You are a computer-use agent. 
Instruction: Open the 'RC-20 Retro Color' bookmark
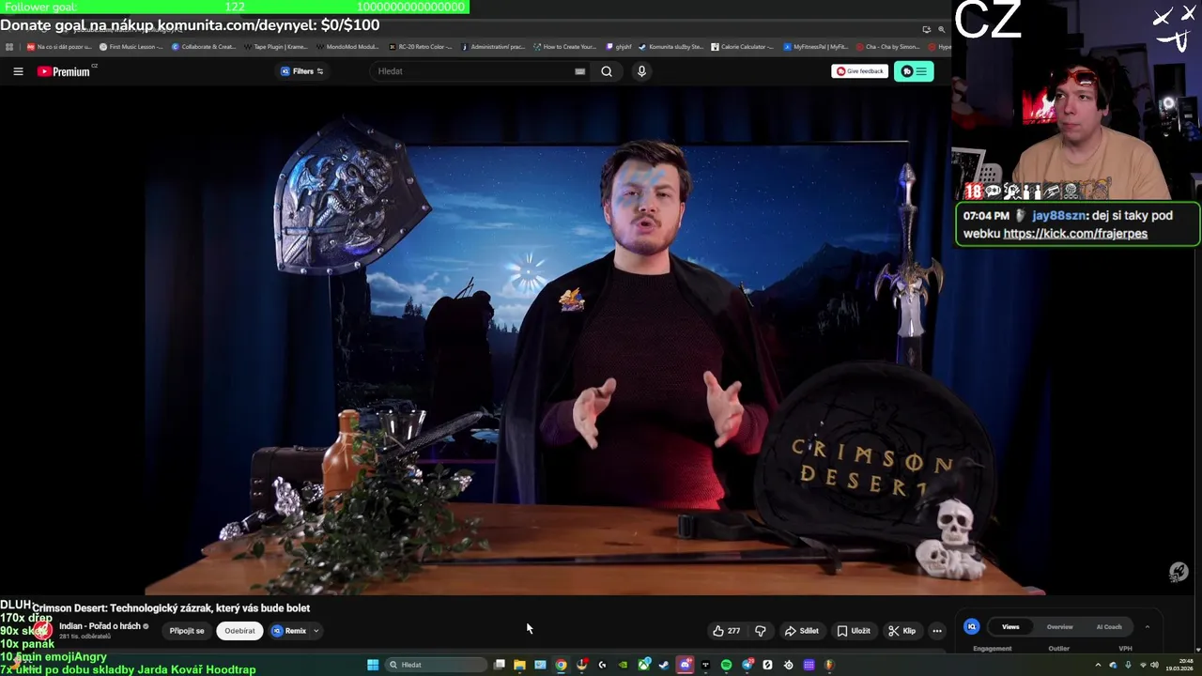pyautogui.click(x=420, y=46)
